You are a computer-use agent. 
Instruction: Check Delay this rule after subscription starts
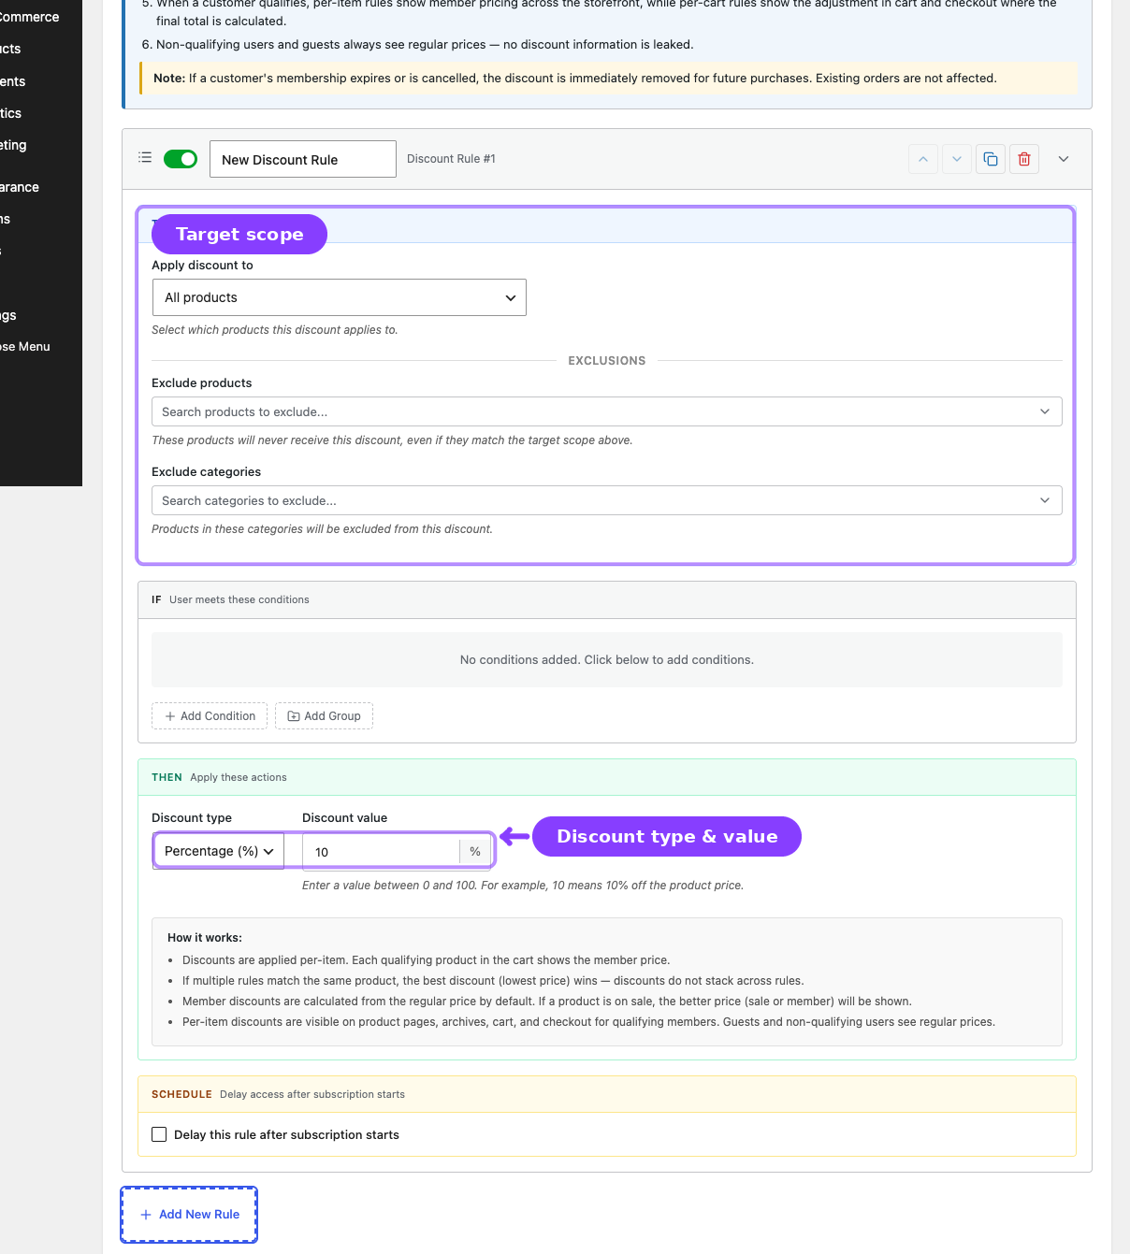click(x=159, y=1134)
